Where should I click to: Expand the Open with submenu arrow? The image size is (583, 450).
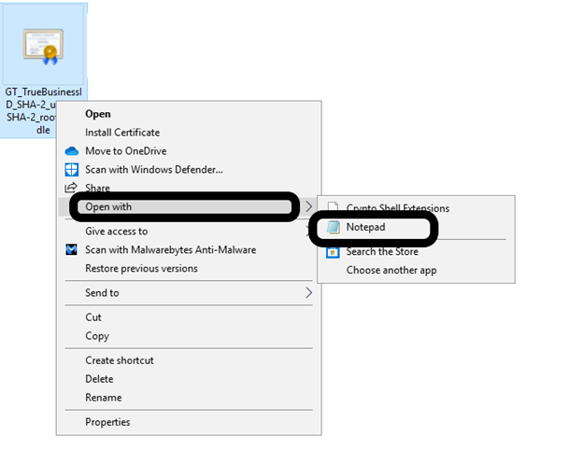308,206
